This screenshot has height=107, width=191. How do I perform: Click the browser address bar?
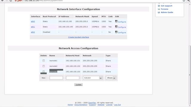98,1
